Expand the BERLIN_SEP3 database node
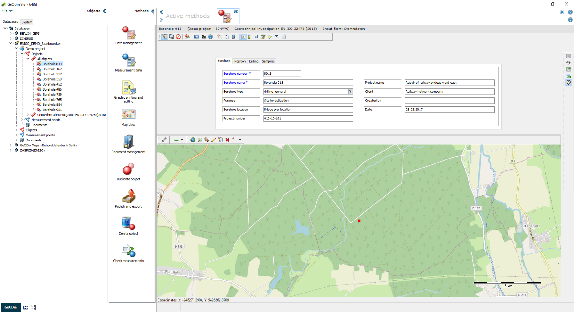 coord(11,34)
